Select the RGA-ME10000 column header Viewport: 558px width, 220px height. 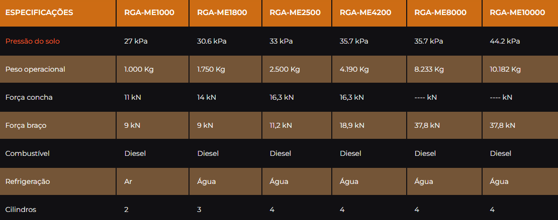[x=517, y=13]
